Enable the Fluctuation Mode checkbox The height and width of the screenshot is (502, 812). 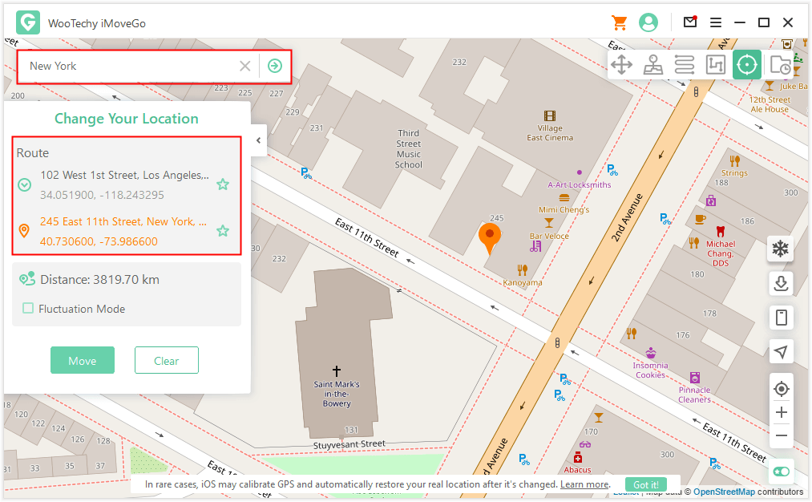(x=28, y=309)
